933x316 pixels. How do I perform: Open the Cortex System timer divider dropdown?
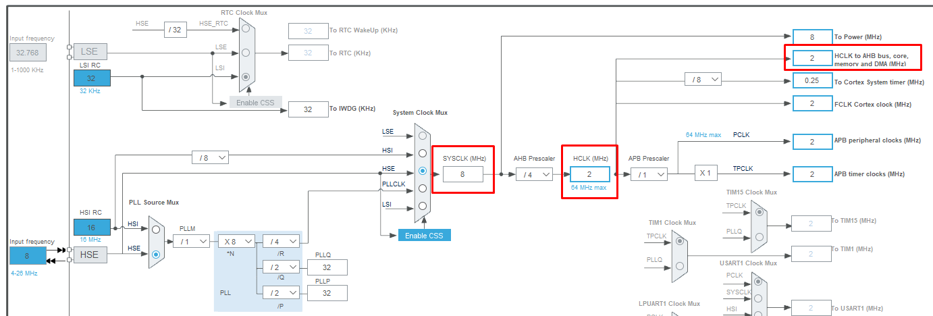point(703,80)
